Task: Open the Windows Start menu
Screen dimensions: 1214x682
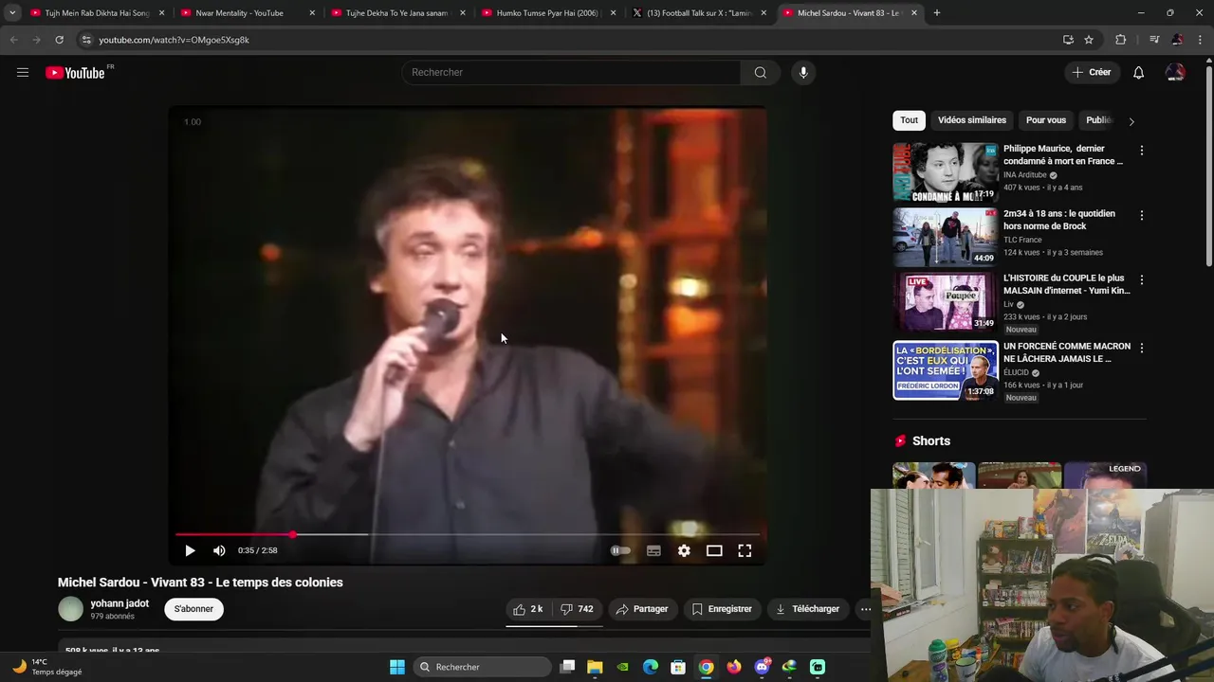Action: (397, 667)
